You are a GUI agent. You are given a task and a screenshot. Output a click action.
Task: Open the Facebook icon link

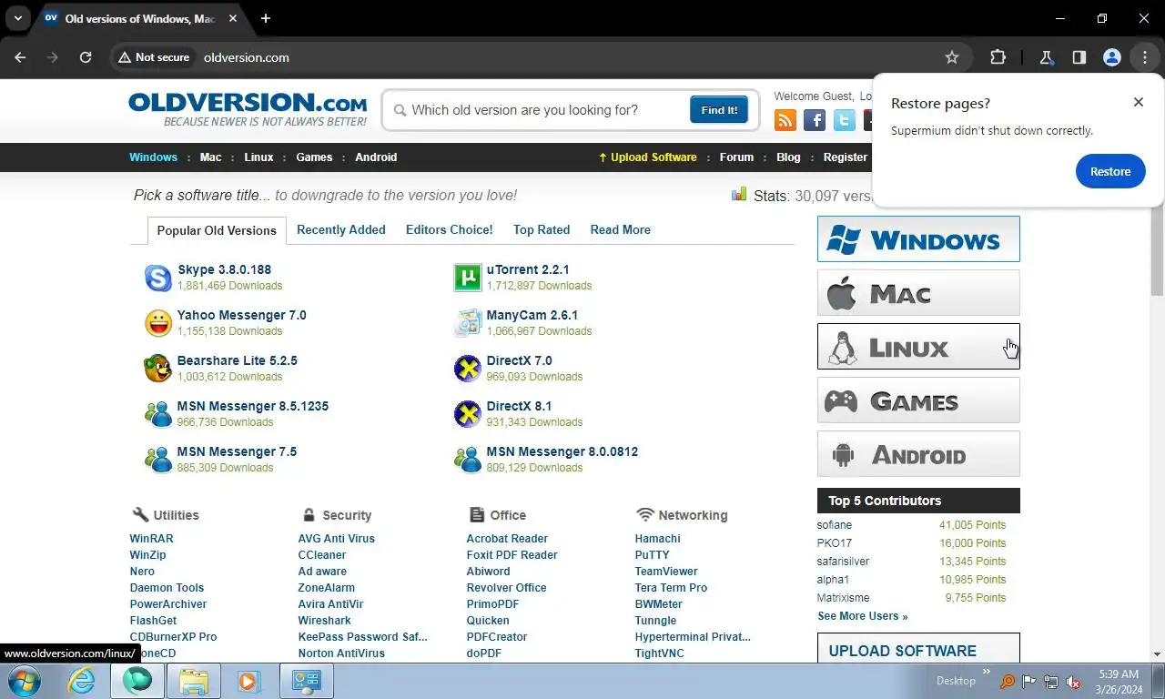pos(815,120)
